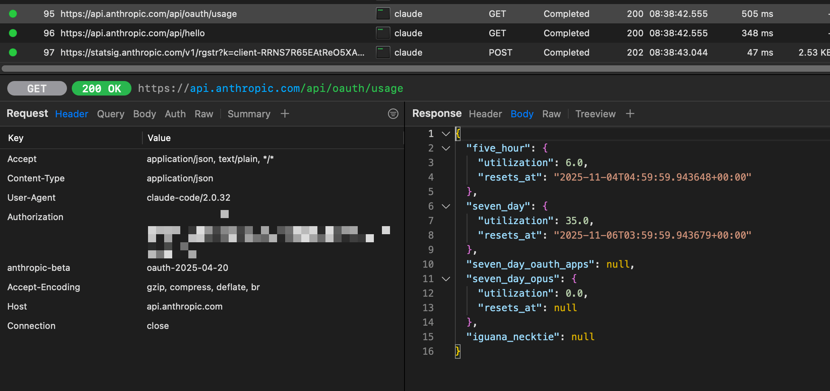This screenshot has height=391, width=830.
Task: Add a new Response tab with plus
Action: pyautogui.click(x=630, y=114)
